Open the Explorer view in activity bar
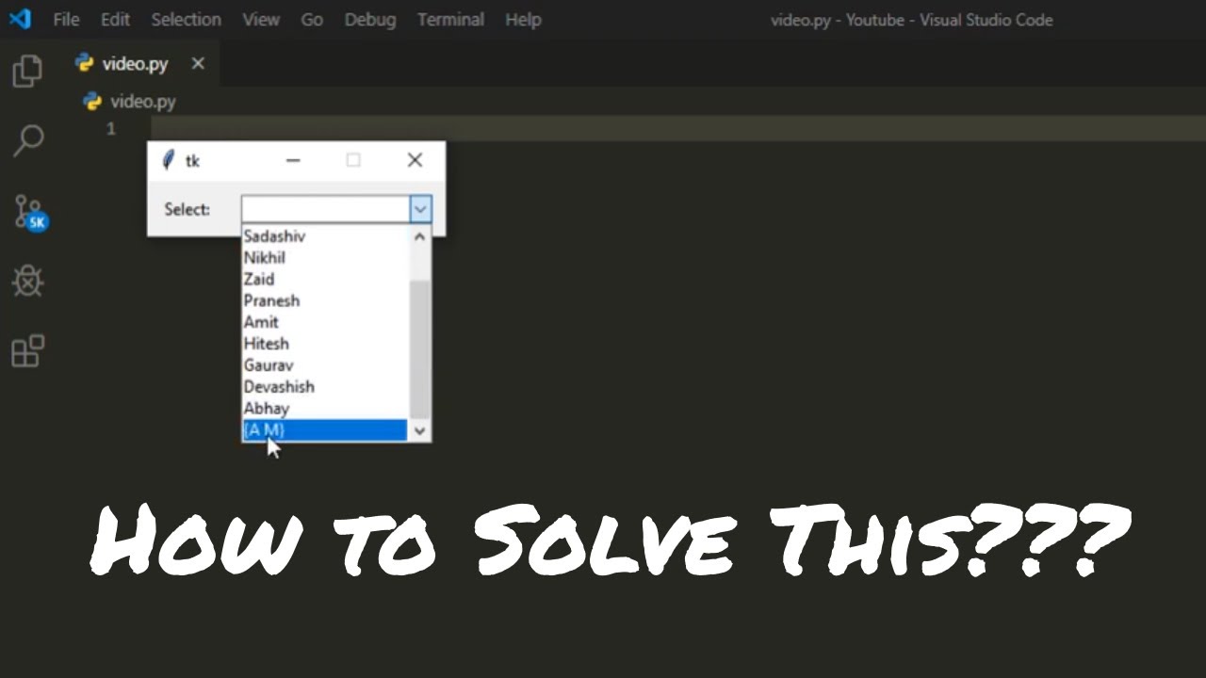 pos(27,72)
